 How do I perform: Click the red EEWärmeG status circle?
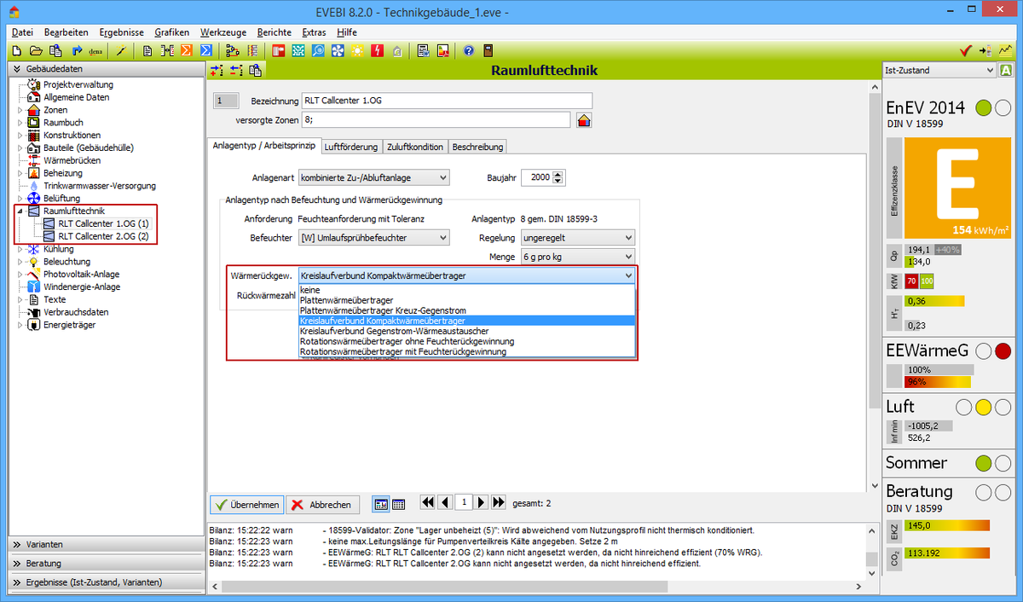1003,351
